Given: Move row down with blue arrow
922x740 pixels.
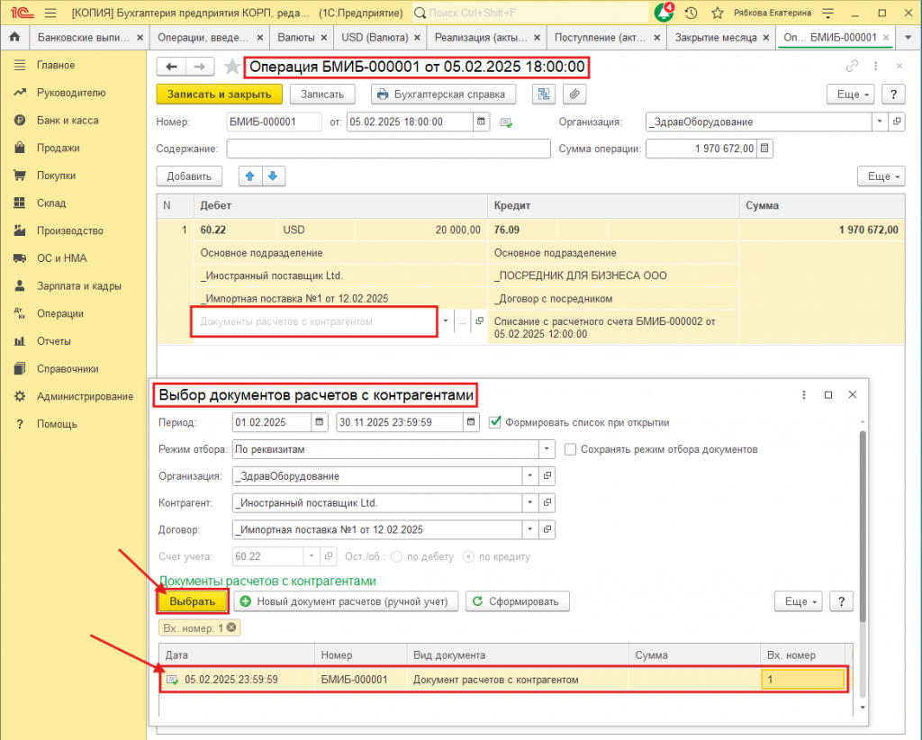Looking at the screenshot, I should tap(273, 176).
